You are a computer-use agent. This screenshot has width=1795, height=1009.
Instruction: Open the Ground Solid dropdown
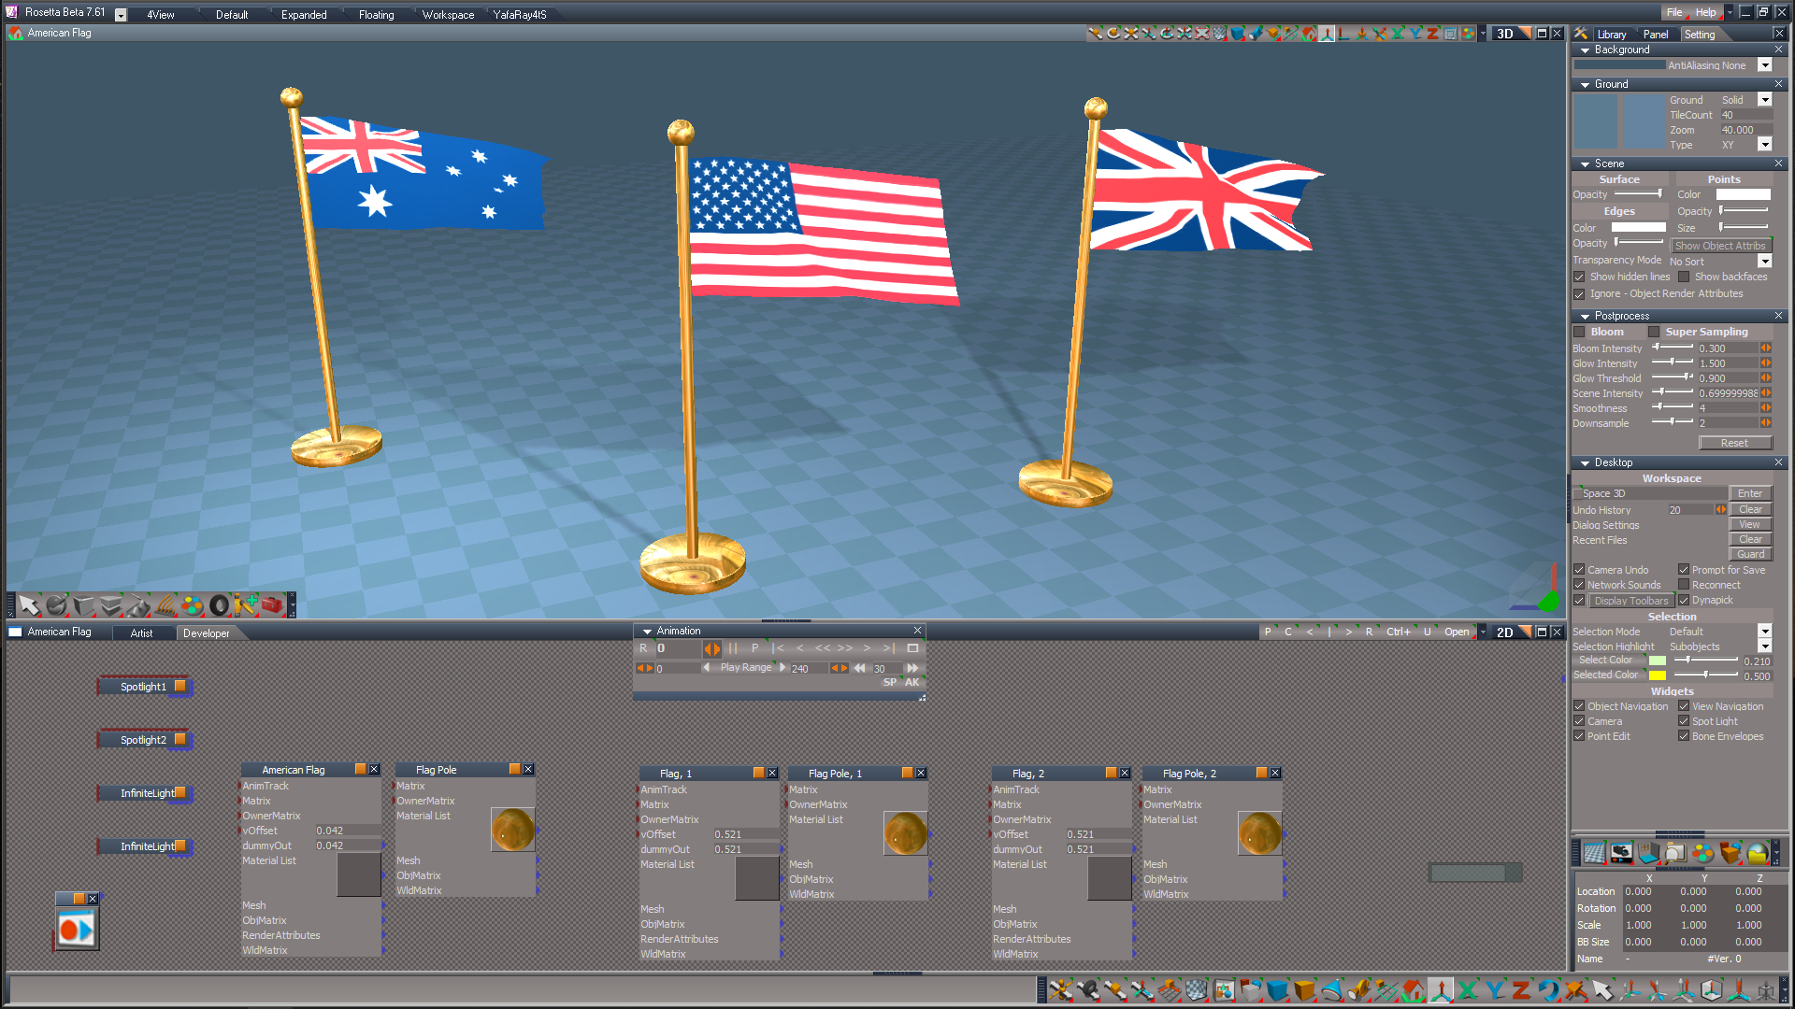coord(1765,100)
